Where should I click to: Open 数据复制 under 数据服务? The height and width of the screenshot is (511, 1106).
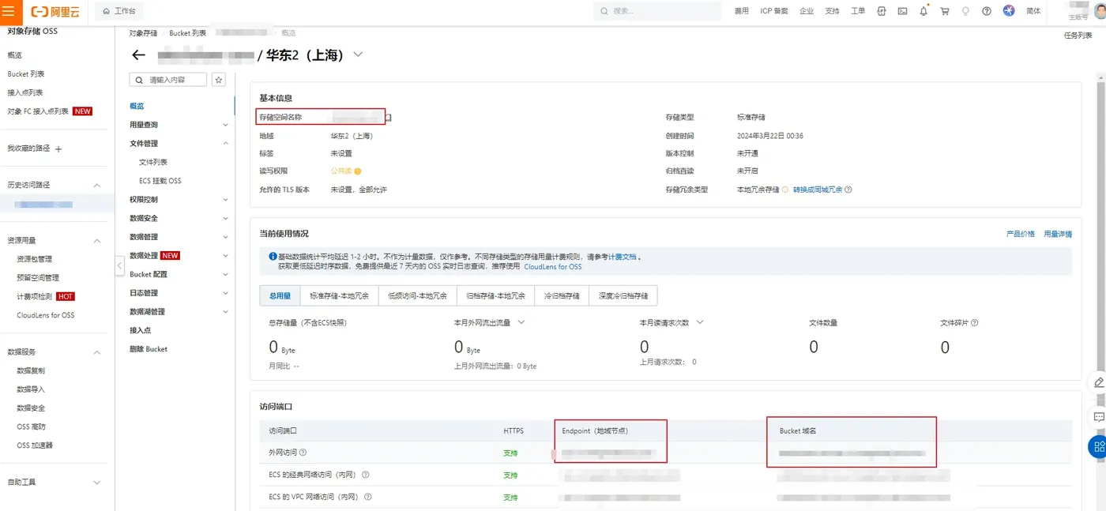tap(31, 370)
